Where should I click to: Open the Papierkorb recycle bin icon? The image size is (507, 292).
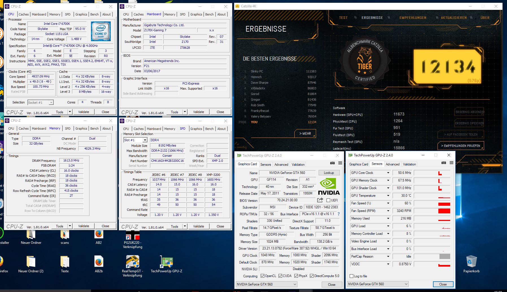471,264
